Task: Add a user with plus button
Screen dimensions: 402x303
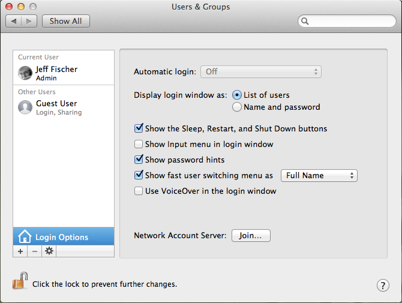Action: coord(20,251)
